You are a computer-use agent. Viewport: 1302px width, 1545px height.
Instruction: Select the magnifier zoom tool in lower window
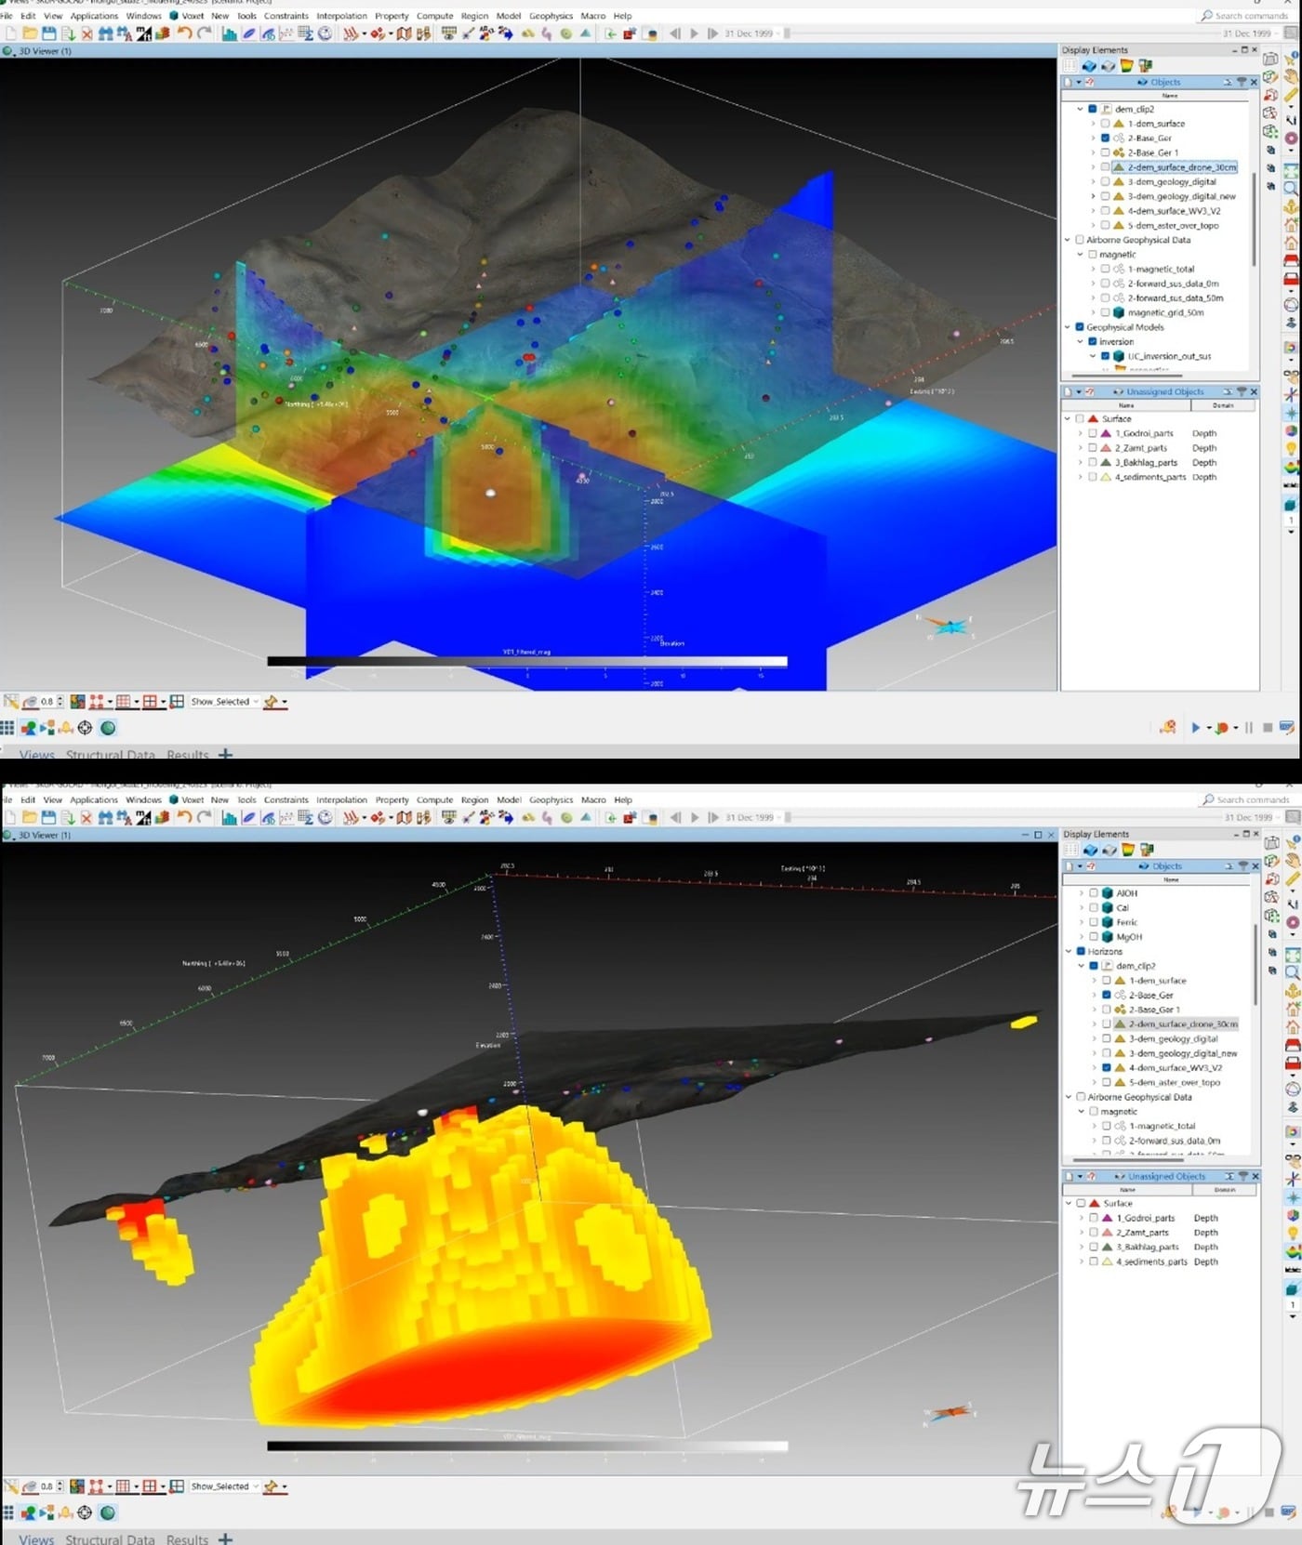(x=1292, y=971)
